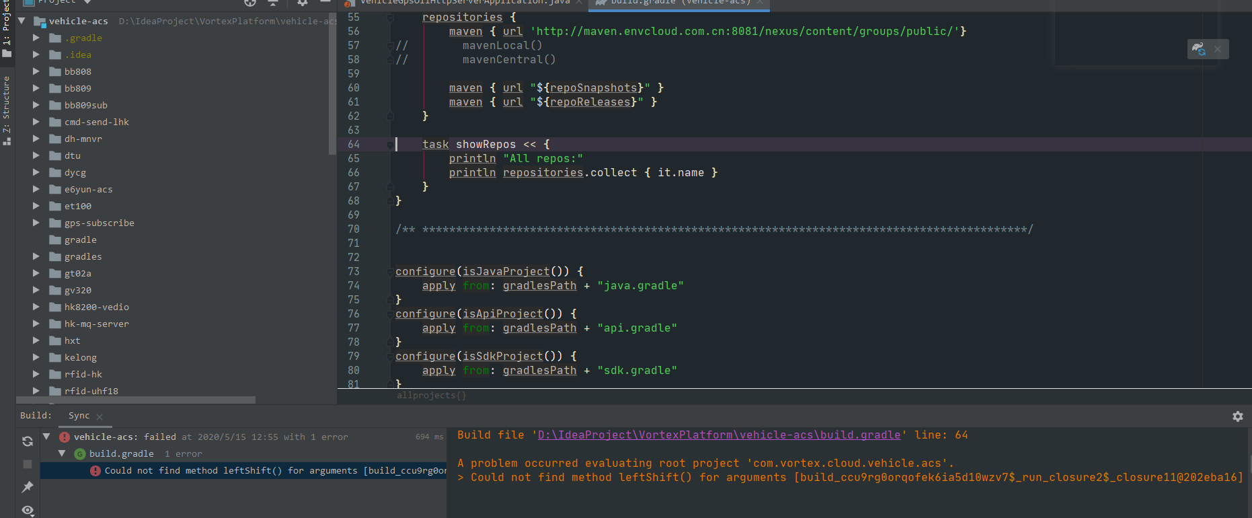Click "sdk.gradle" string on line 80
The width and height of the screenshot is (1252, 518).
pos(637,371)
